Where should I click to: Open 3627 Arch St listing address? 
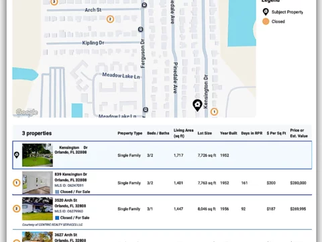coord(66,235)
